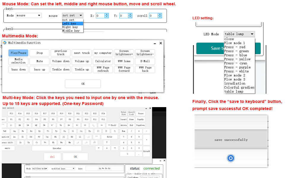
Task: Click the red del button on keyboard
Action: (52, 157)
